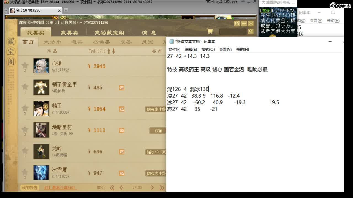
Task: Select the 首页 category tab
Action: tap(28, 42)
